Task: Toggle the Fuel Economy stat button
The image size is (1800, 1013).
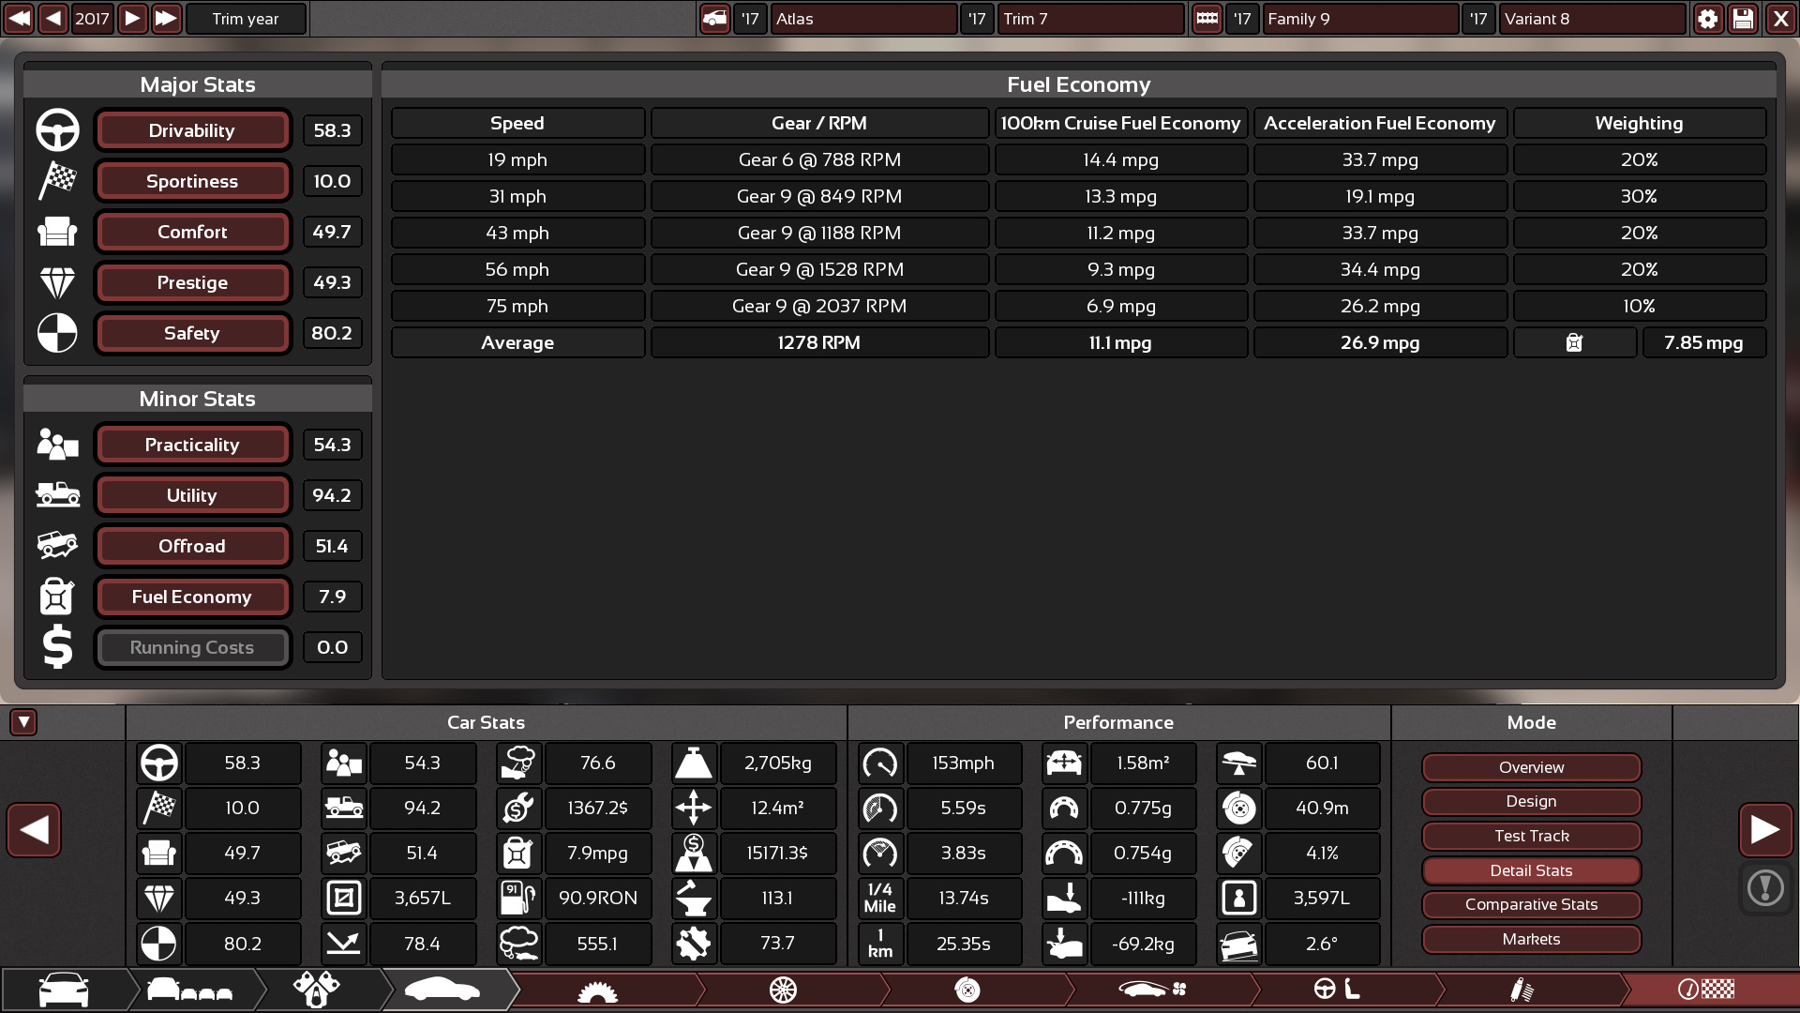Action: tap(192, 597)
